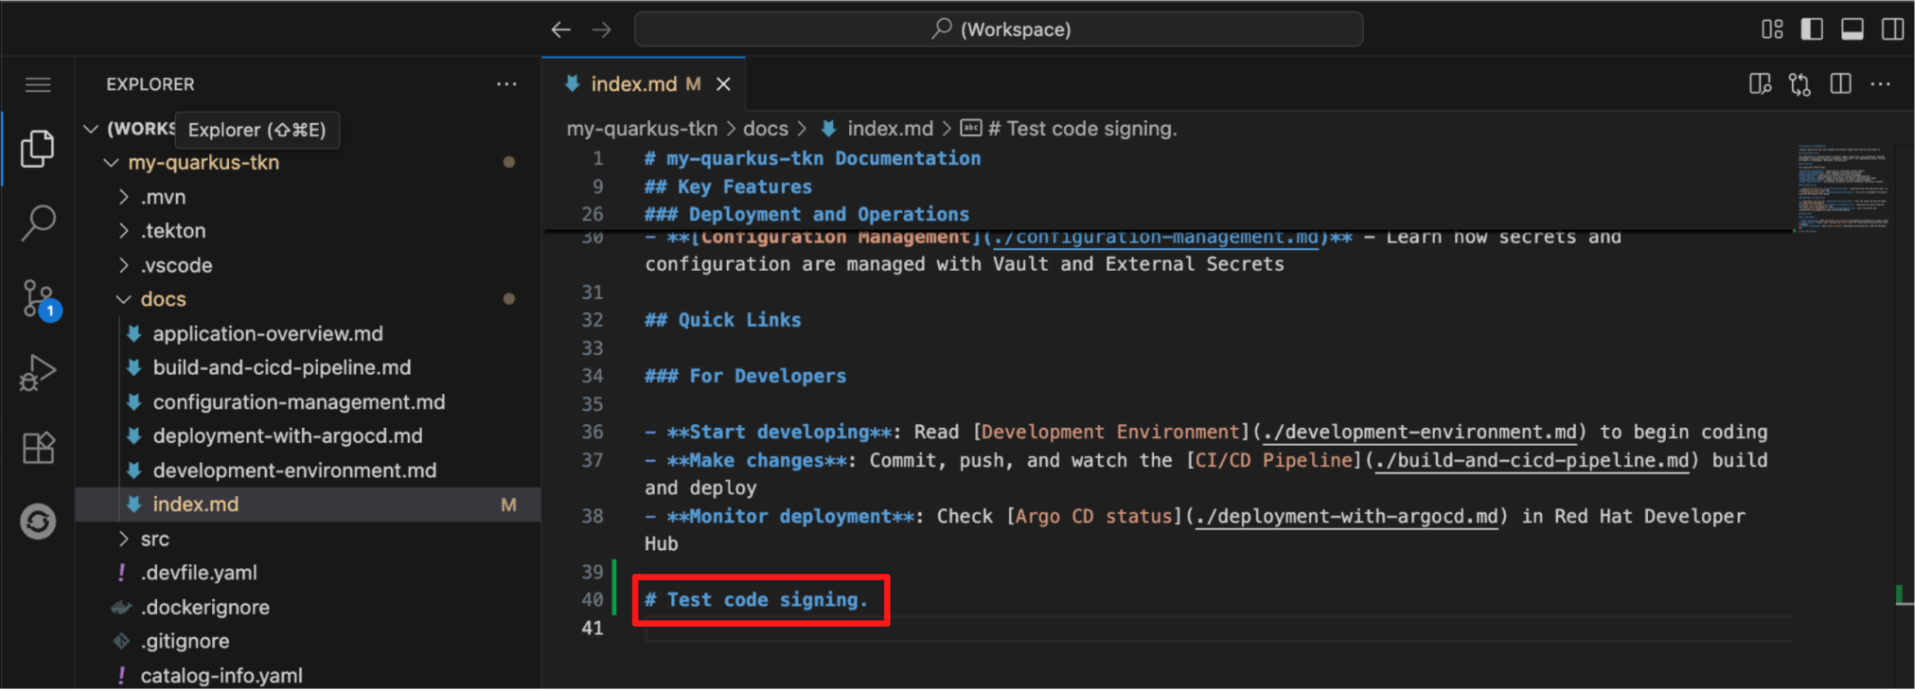Expand the src folder
This screenshot has width=1915, height=691.
click(155, 539)
